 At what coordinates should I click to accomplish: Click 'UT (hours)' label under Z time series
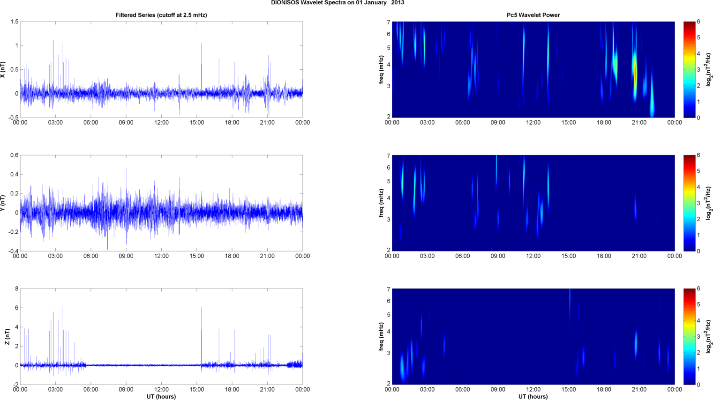161,397
